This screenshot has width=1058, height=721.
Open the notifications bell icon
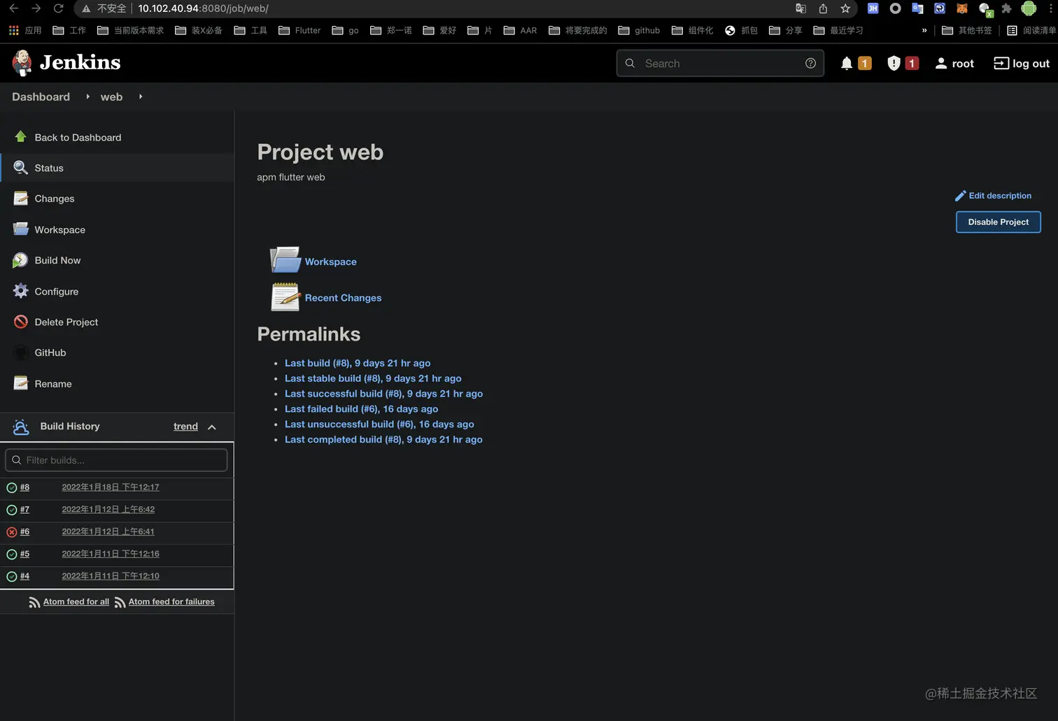[x=847, y=64]
